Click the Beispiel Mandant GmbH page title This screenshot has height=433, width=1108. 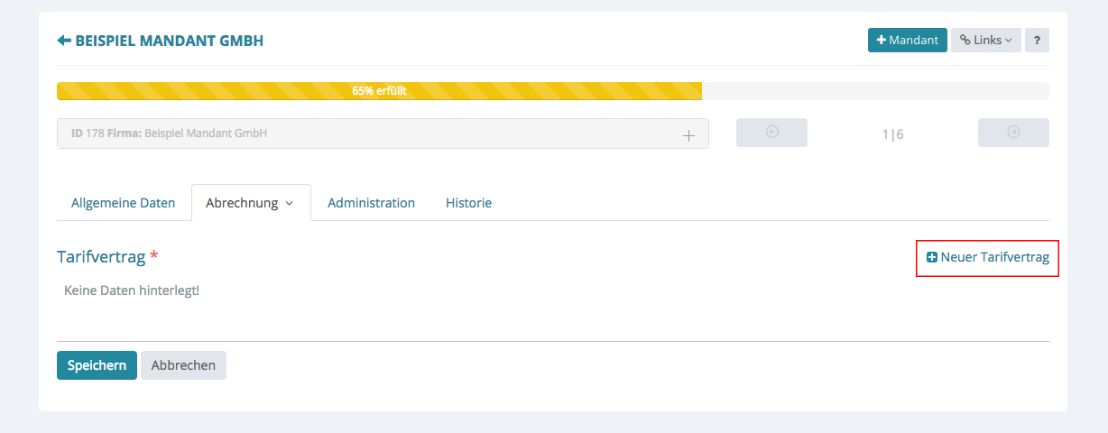[170, 41]
